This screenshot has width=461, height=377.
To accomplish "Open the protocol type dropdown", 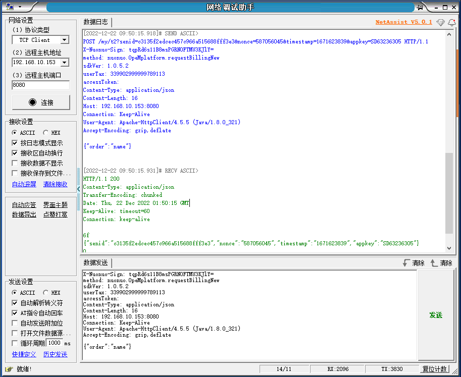I will pos(65,40).
